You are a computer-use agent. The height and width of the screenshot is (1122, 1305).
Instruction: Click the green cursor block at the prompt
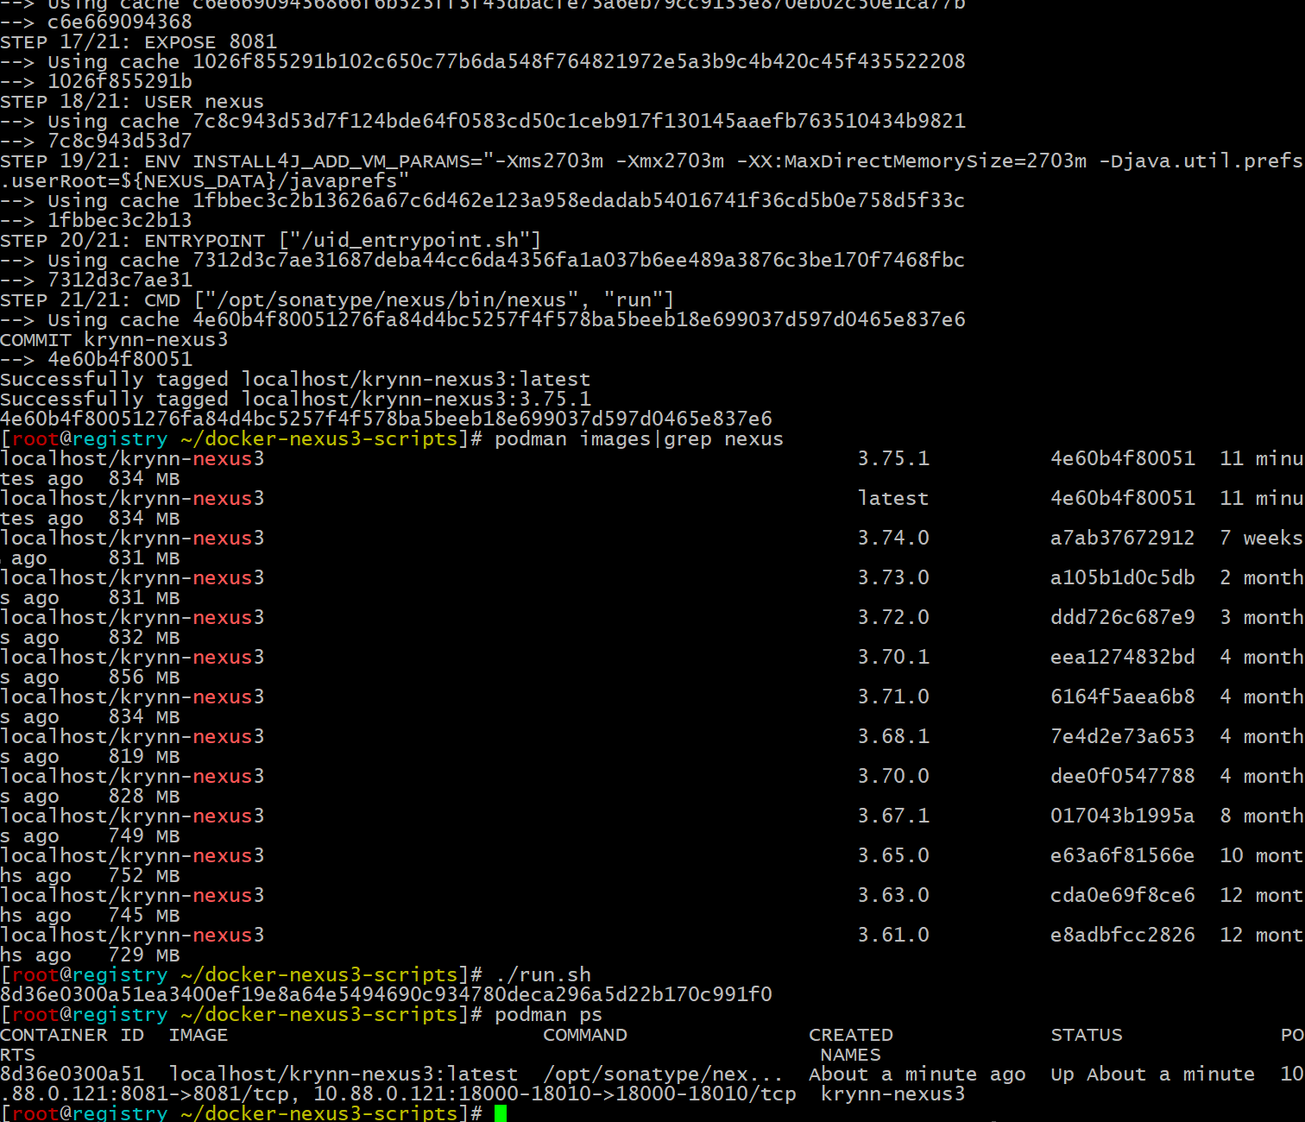pyautogui.click(x=501, y=1113)
